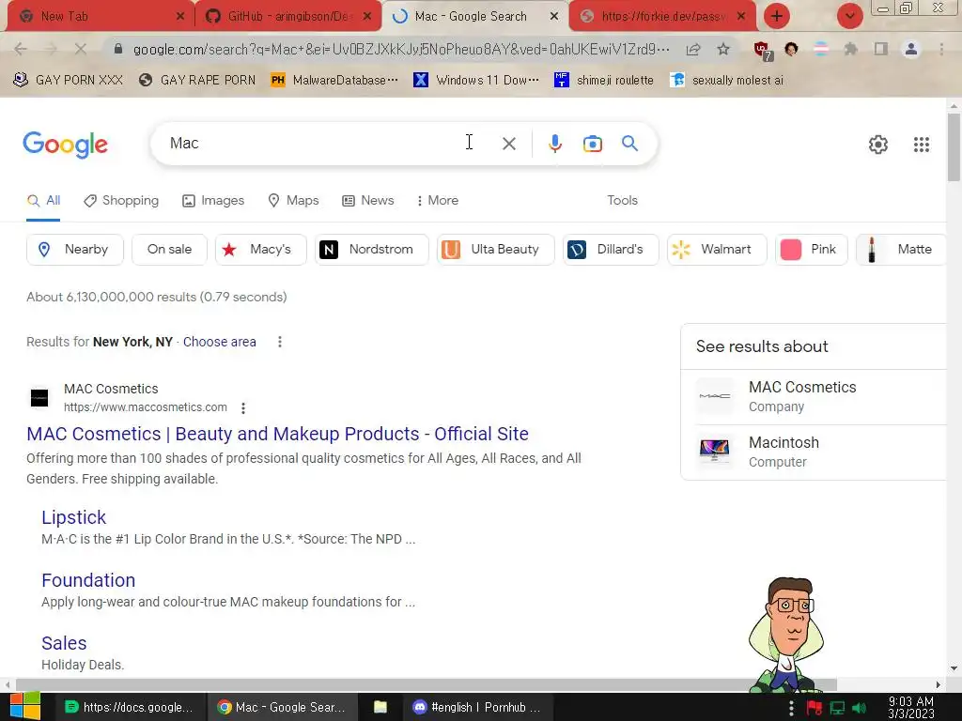Open the Google apps grid icon
Viewport: 962px width, 721px height.
point(921,145)
